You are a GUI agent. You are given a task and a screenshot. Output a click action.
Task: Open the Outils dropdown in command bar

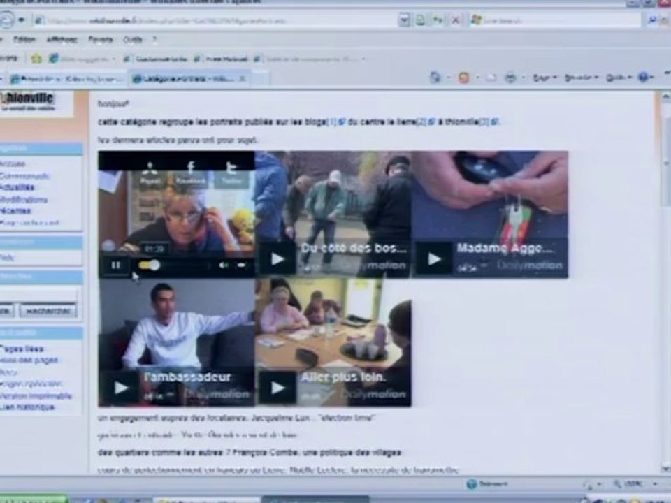coord(619,78)
